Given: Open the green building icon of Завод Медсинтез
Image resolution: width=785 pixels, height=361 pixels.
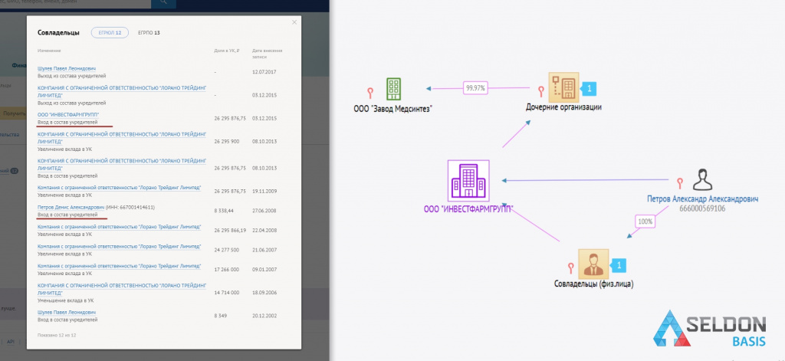Looking at the screenshot, I should [395, 89].
